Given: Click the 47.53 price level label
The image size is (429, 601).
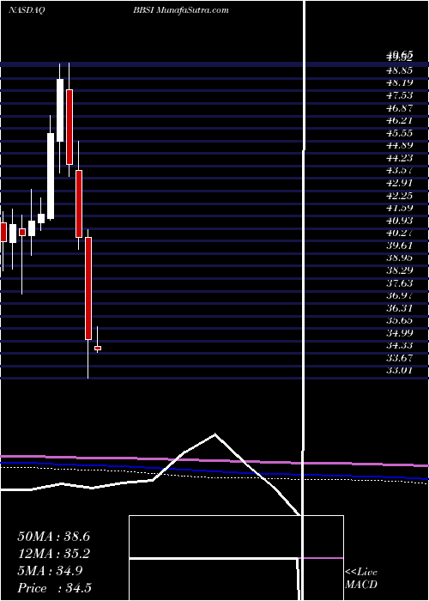Looking at the screenshot, I should pyautogui.click(x=399, y=95).
